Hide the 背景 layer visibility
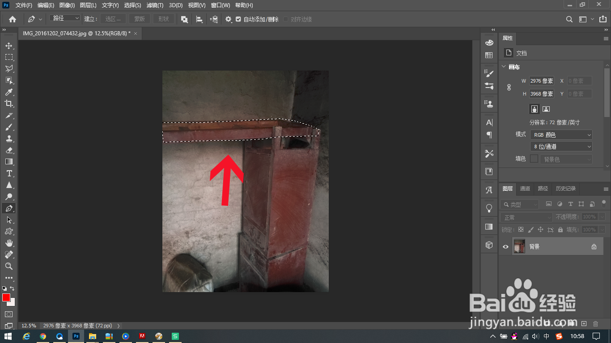This screenshot has height=343, width=611. coord(505,246)
